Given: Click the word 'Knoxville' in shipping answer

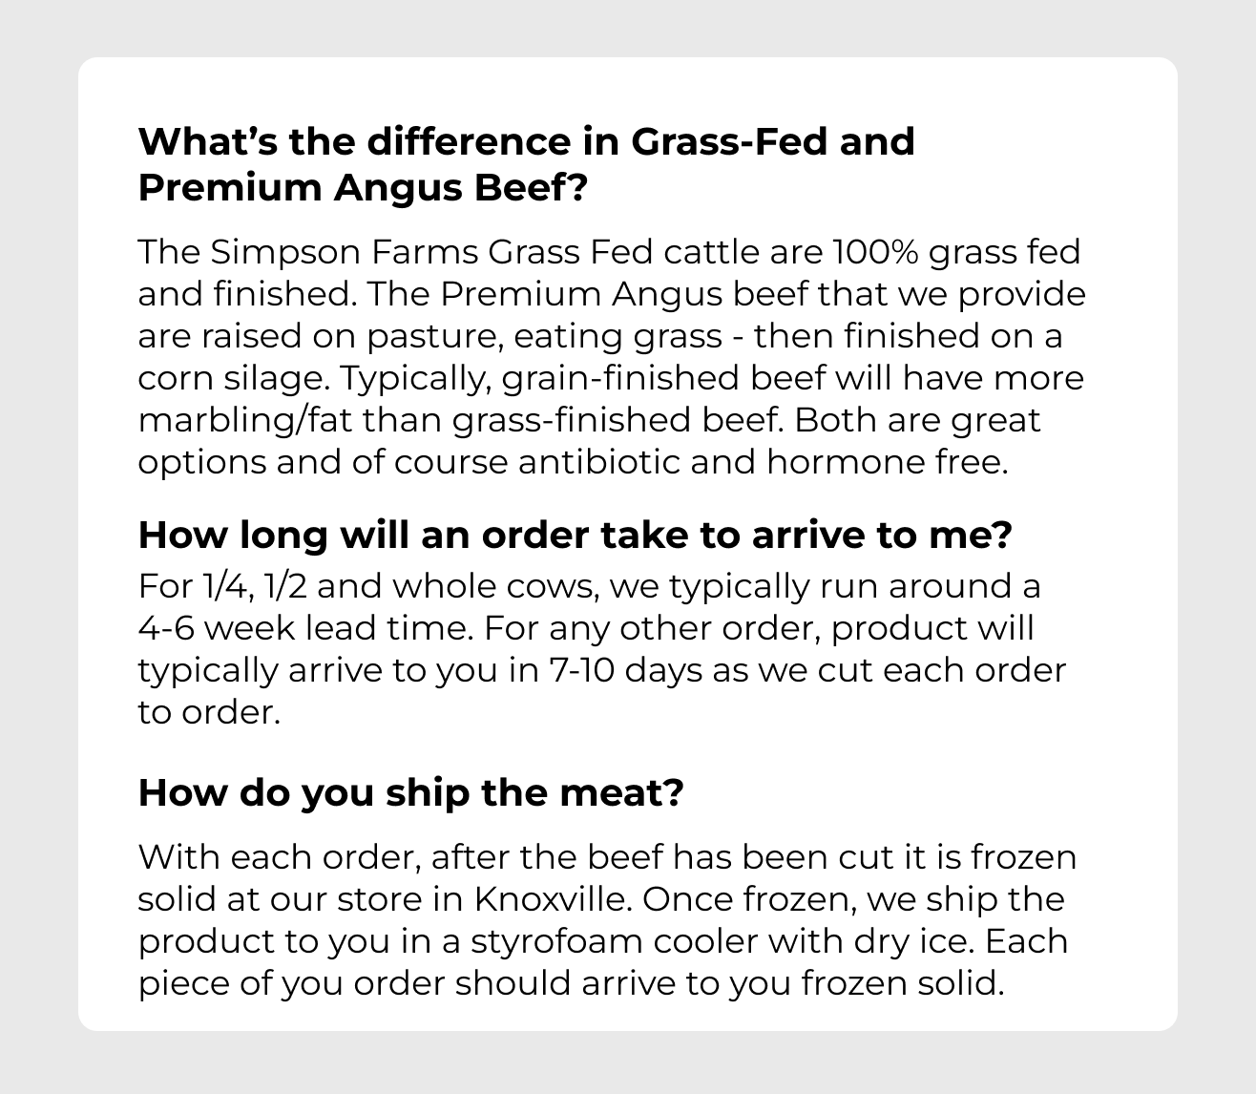Looking at the screenshot, I should tap(564, 899).
